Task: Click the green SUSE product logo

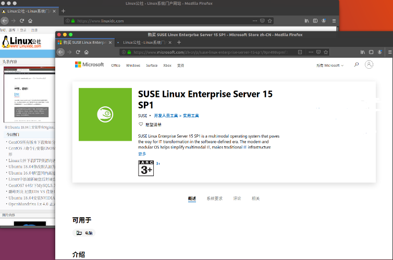Action: click(105, 115)
